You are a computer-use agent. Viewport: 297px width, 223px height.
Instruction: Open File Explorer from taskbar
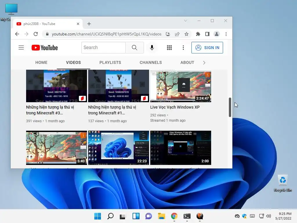pos(161,216)
